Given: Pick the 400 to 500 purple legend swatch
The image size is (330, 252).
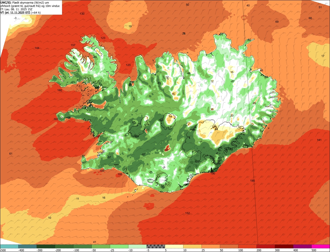Looking at the screenshot, I should (302, 246).
